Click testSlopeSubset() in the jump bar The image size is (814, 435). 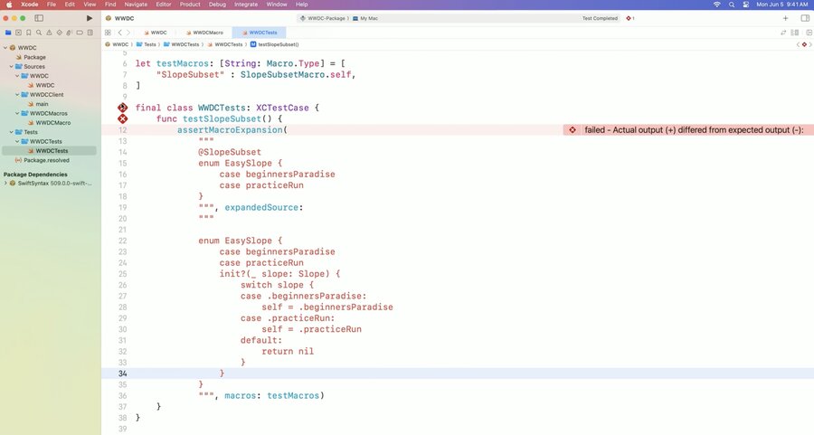coord(275,44)
